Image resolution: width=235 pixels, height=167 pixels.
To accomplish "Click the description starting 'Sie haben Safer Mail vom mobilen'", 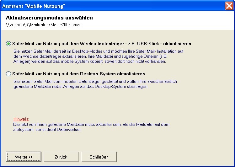I will pos(95,84).
